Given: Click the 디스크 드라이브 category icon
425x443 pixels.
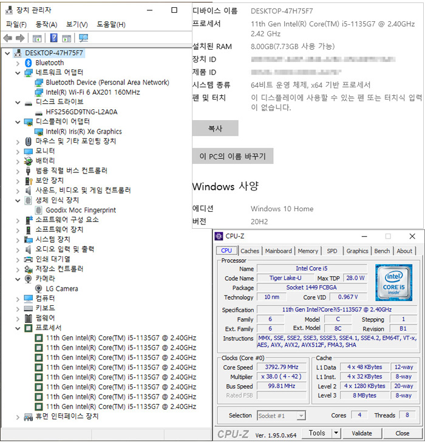Looking at the screenshot, I should (x=29, y=103).
